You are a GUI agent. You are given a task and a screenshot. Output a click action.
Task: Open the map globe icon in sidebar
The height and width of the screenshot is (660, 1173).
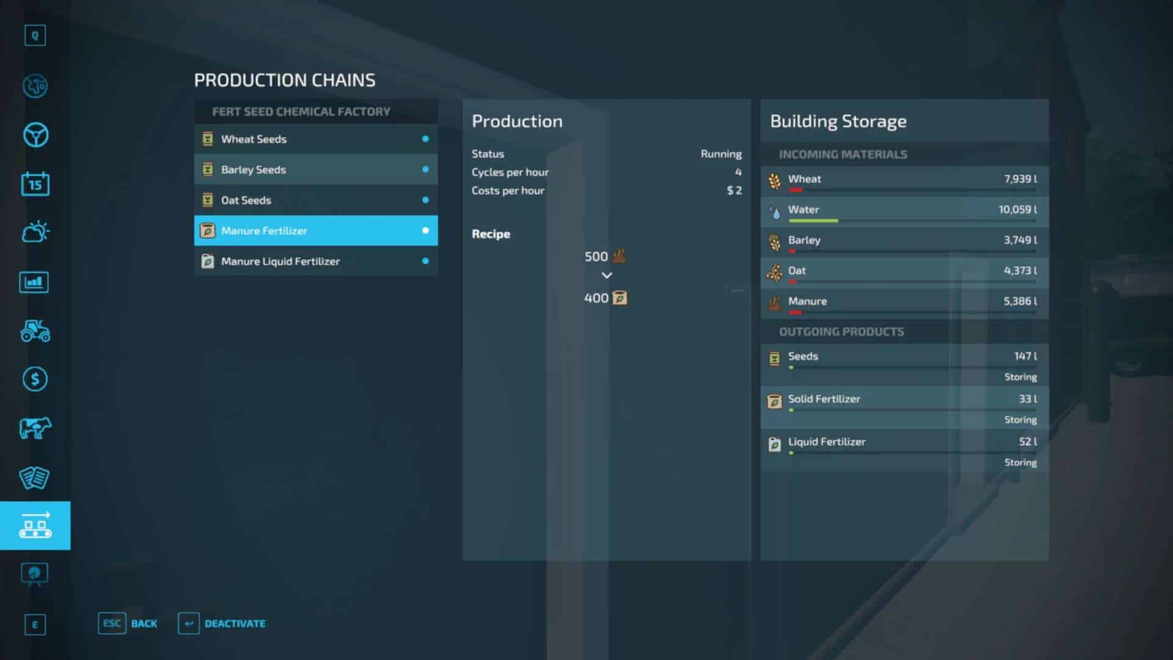tap(35, 86)
